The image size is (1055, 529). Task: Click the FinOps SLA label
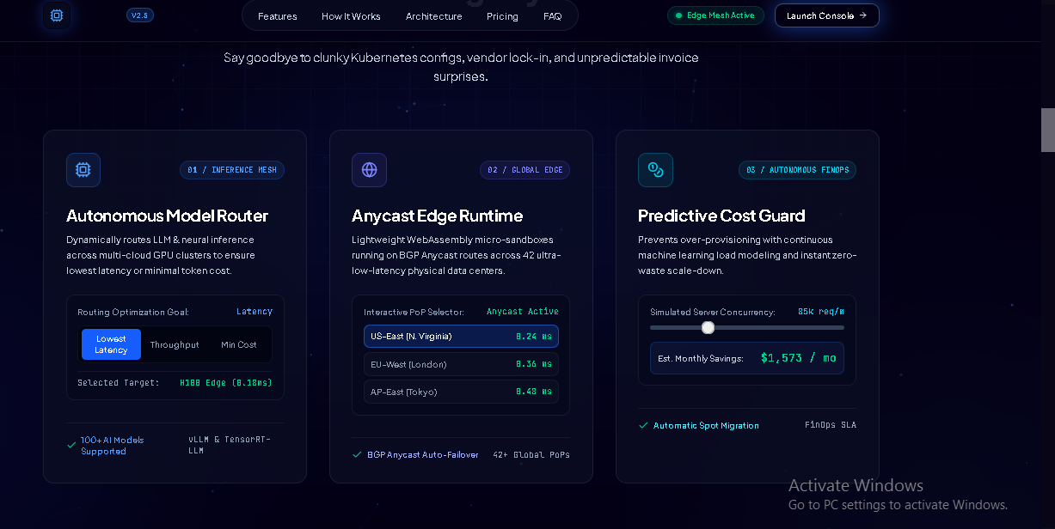(831, 425)
